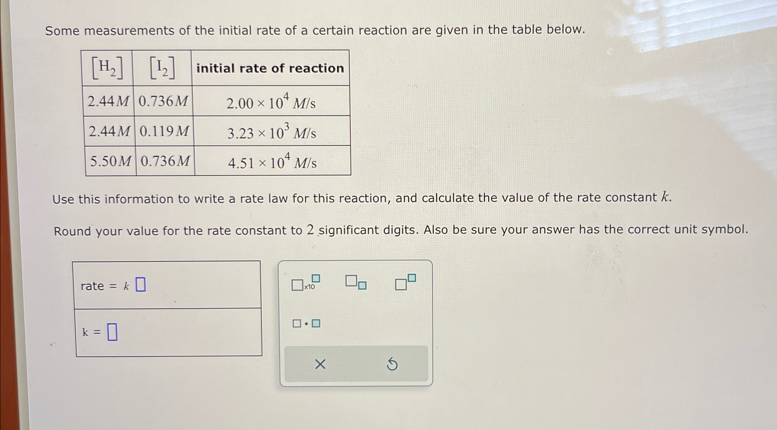Click the 0.119 M concentration cell
Screen dimensions: 777x430
[x=163, y=132]
